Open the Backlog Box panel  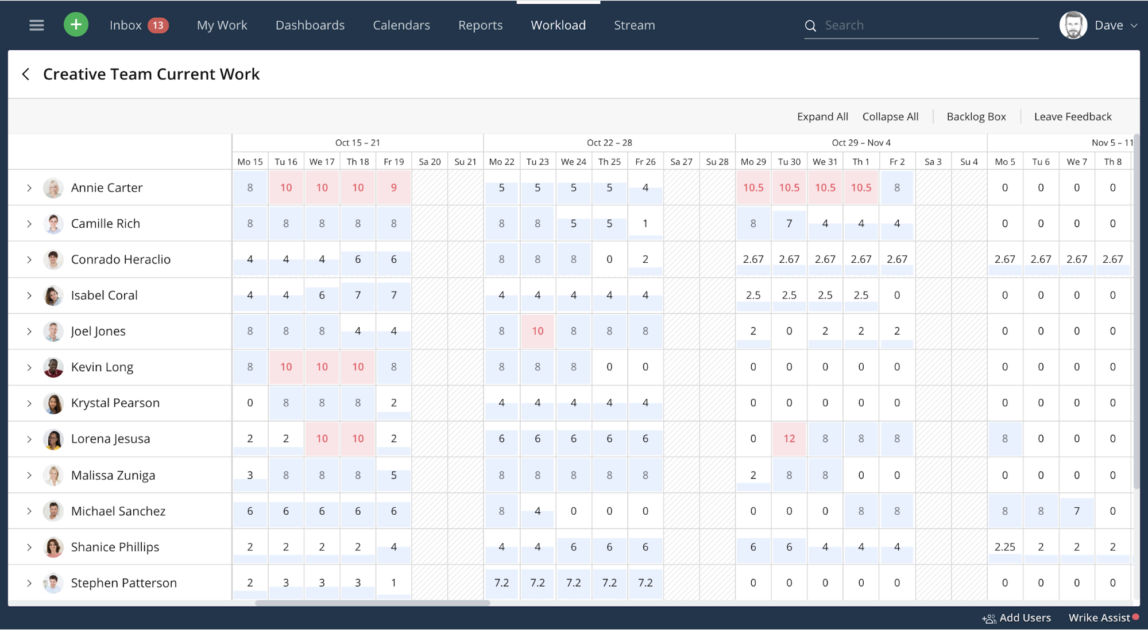click(976, 115)
